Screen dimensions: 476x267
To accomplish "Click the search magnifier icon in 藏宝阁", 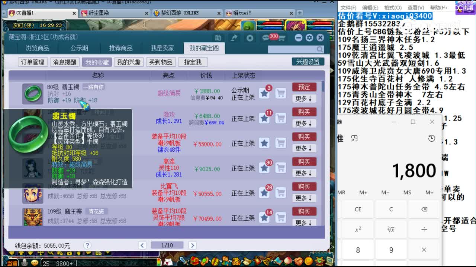I will 320,49.
